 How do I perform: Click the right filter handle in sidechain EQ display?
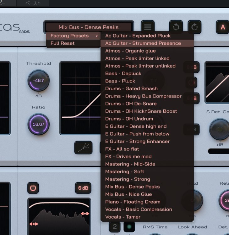pos(85,214)
